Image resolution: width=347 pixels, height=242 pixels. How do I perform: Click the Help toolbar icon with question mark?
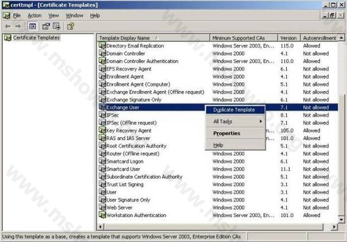tap(71, 26)
